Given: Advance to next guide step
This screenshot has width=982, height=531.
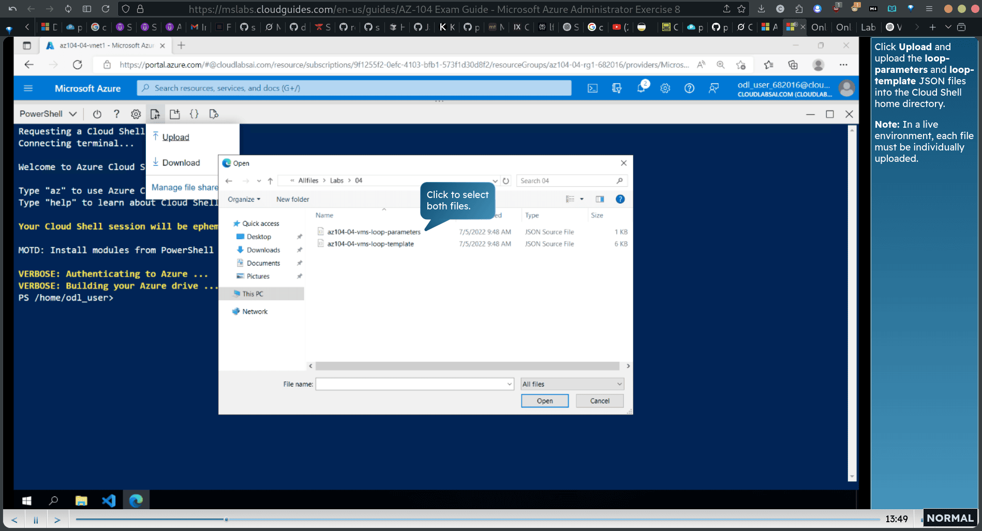Looking at the screenshot, I should [57, 520].
